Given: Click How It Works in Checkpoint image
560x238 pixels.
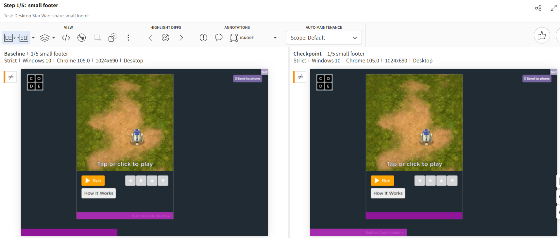Looking at the screenshot, I should (x=388, y=193).
